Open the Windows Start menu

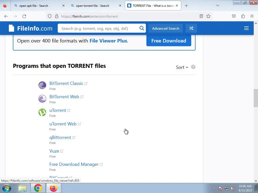click(7, 188)
